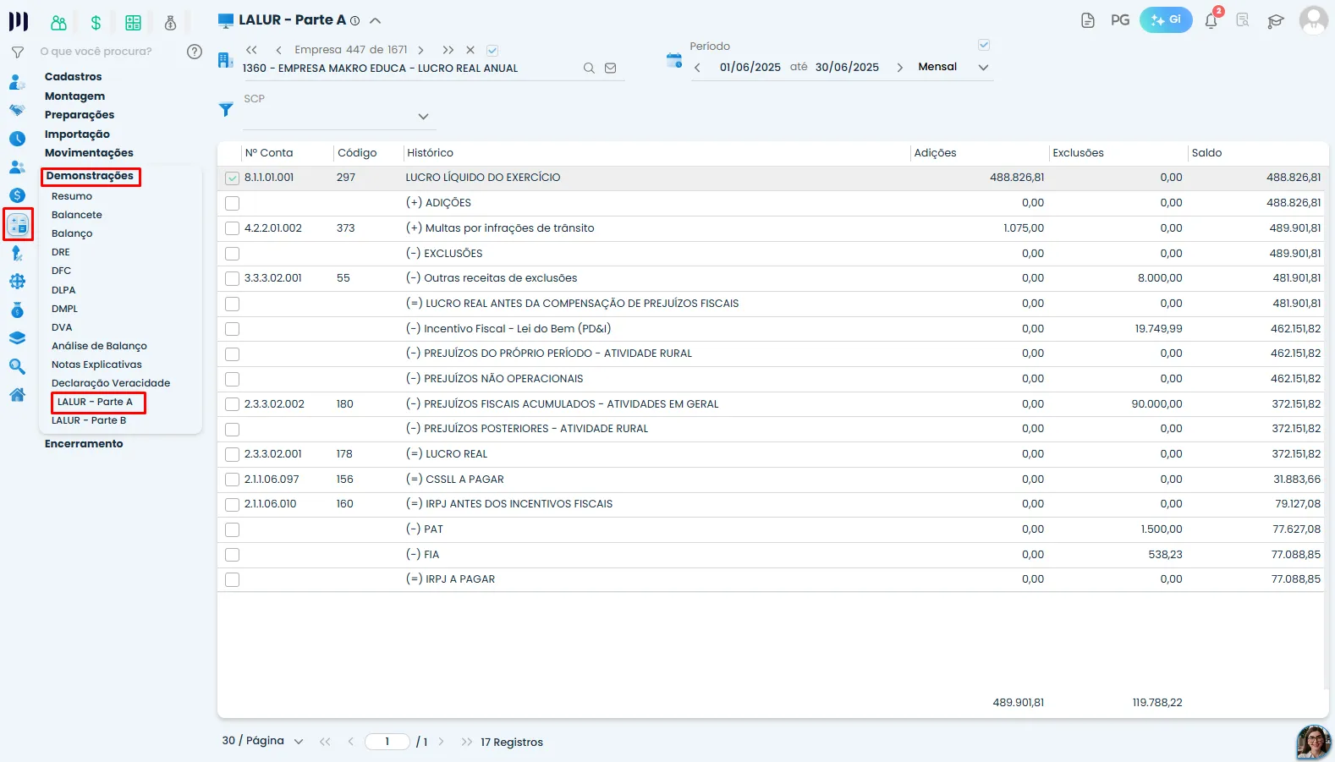Go to the next company arrow

(x=420, y=50)
